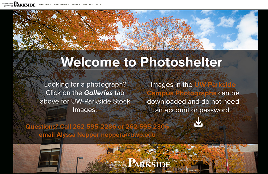This screenshot has height=174, width=268.
Task: Click the phone number 262-595-2286
Action: (94, 127)
